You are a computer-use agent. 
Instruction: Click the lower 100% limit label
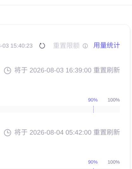(x=114, y=162)
